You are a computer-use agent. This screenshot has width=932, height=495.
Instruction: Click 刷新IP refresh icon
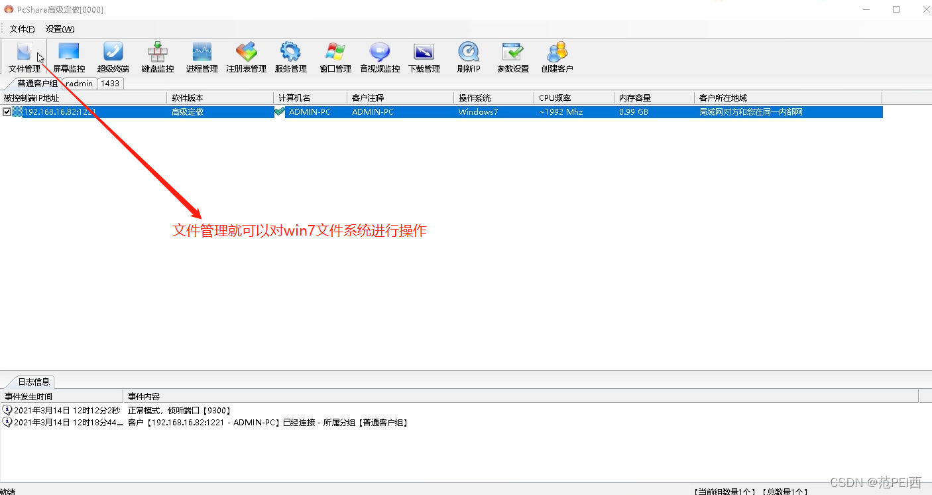[x=469, y=57]
